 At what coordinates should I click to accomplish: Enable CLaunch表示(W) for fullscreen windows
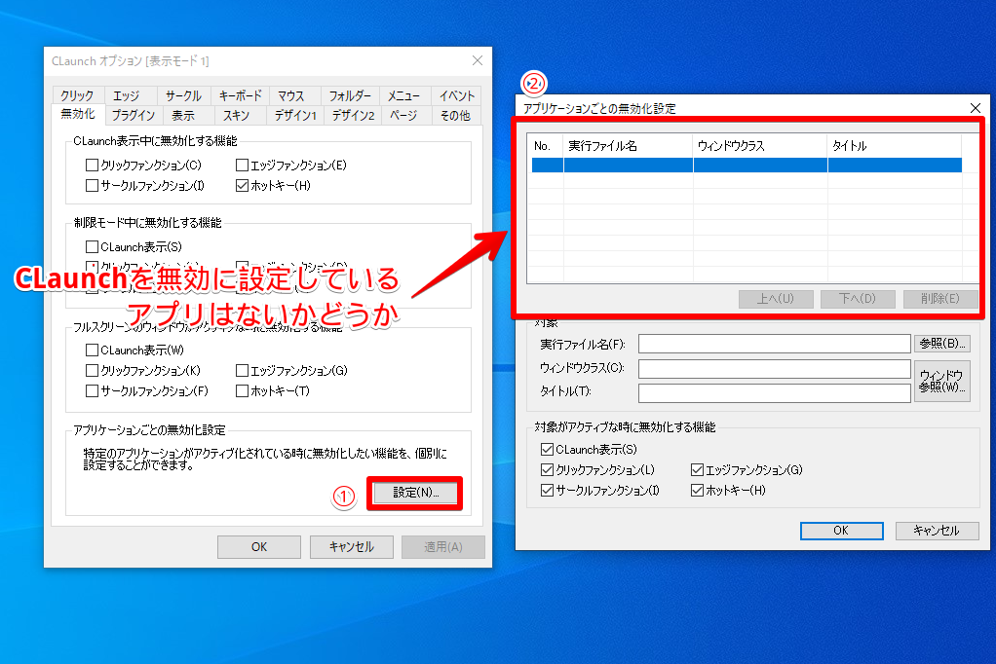(93, 350)
